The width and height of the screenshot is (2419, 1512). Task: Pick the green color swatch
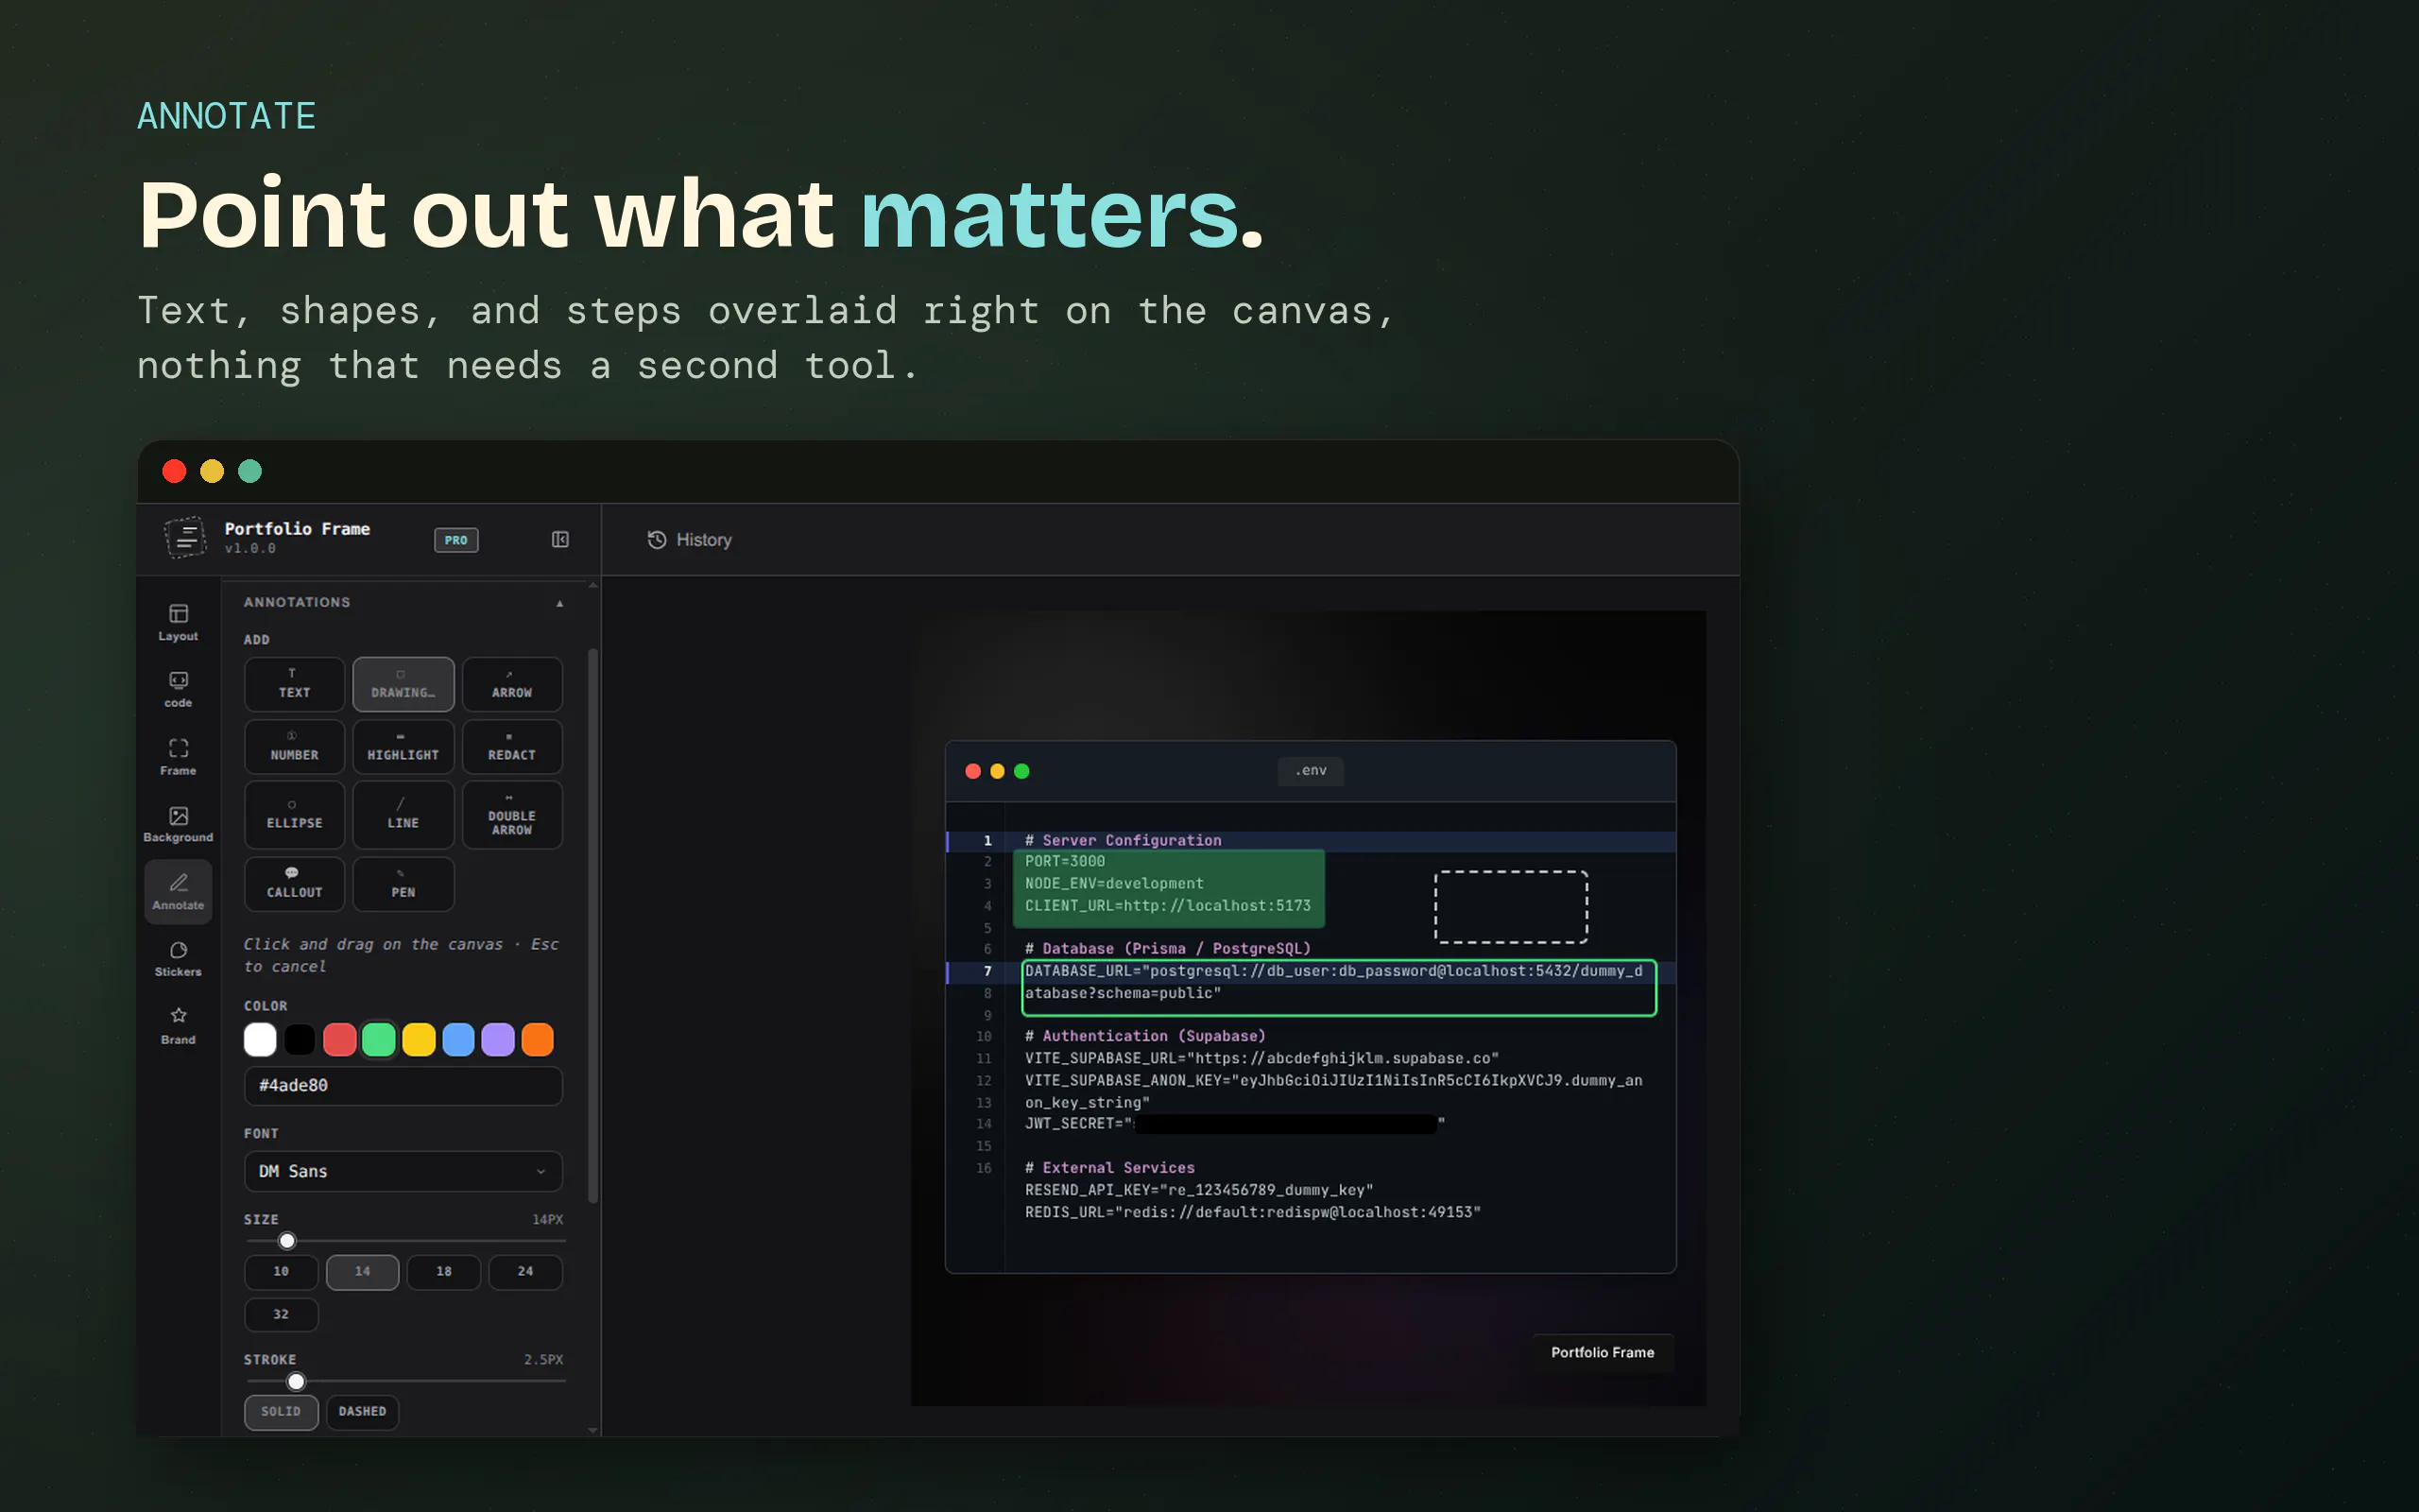379,1040
